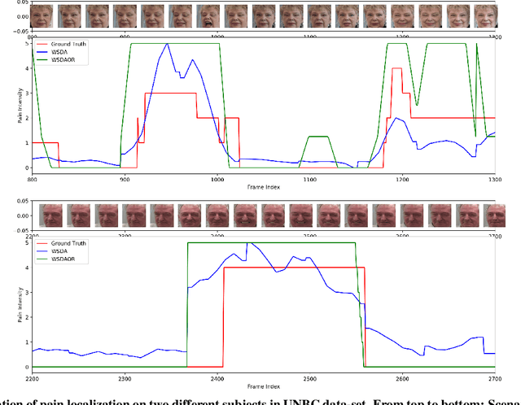Click Ground Truth legend entry in top chart

(x=68, y=44)
